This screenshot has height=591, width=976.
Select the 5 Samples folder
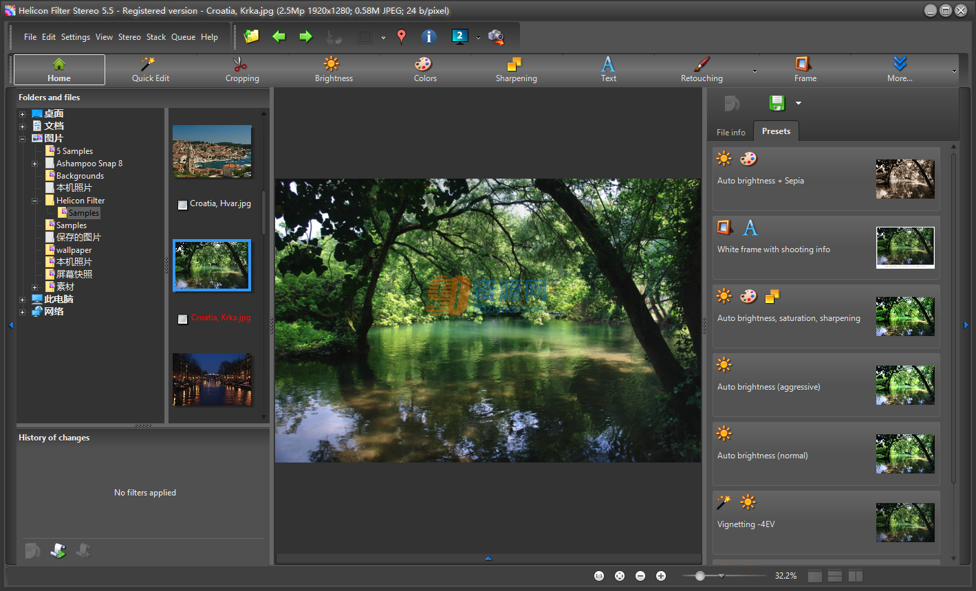pos(74,151)
